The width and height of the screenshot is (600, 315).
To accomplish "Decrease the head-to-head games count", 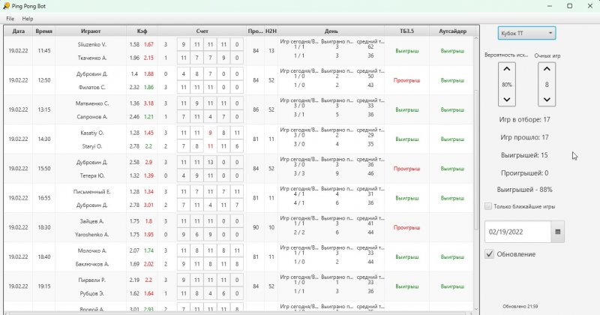I will [x=547, y=99].
